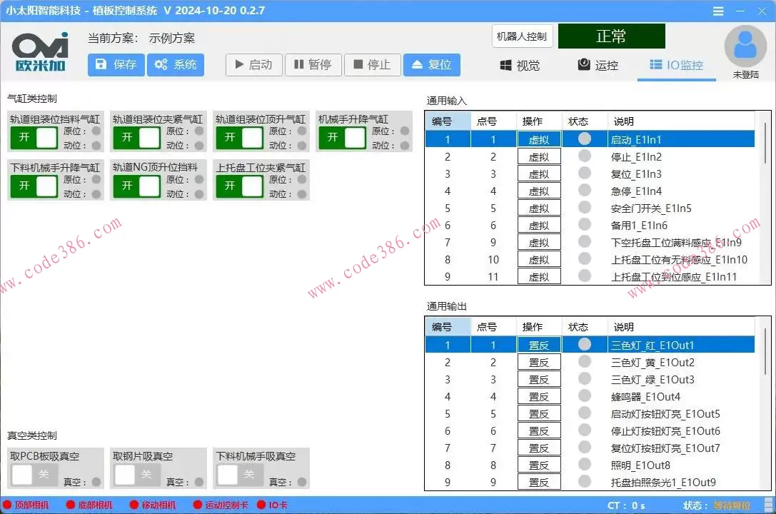
Task: Click 虚拟 button for 急停_E1In4
Action: 539,191
